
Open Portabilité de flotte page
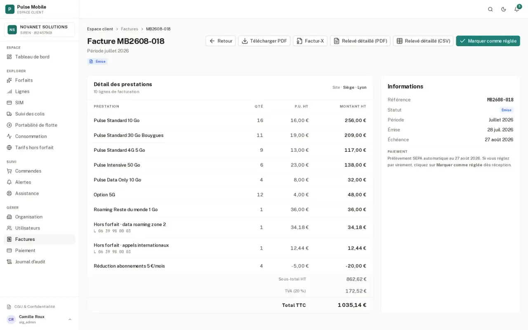tap(40, 125)
